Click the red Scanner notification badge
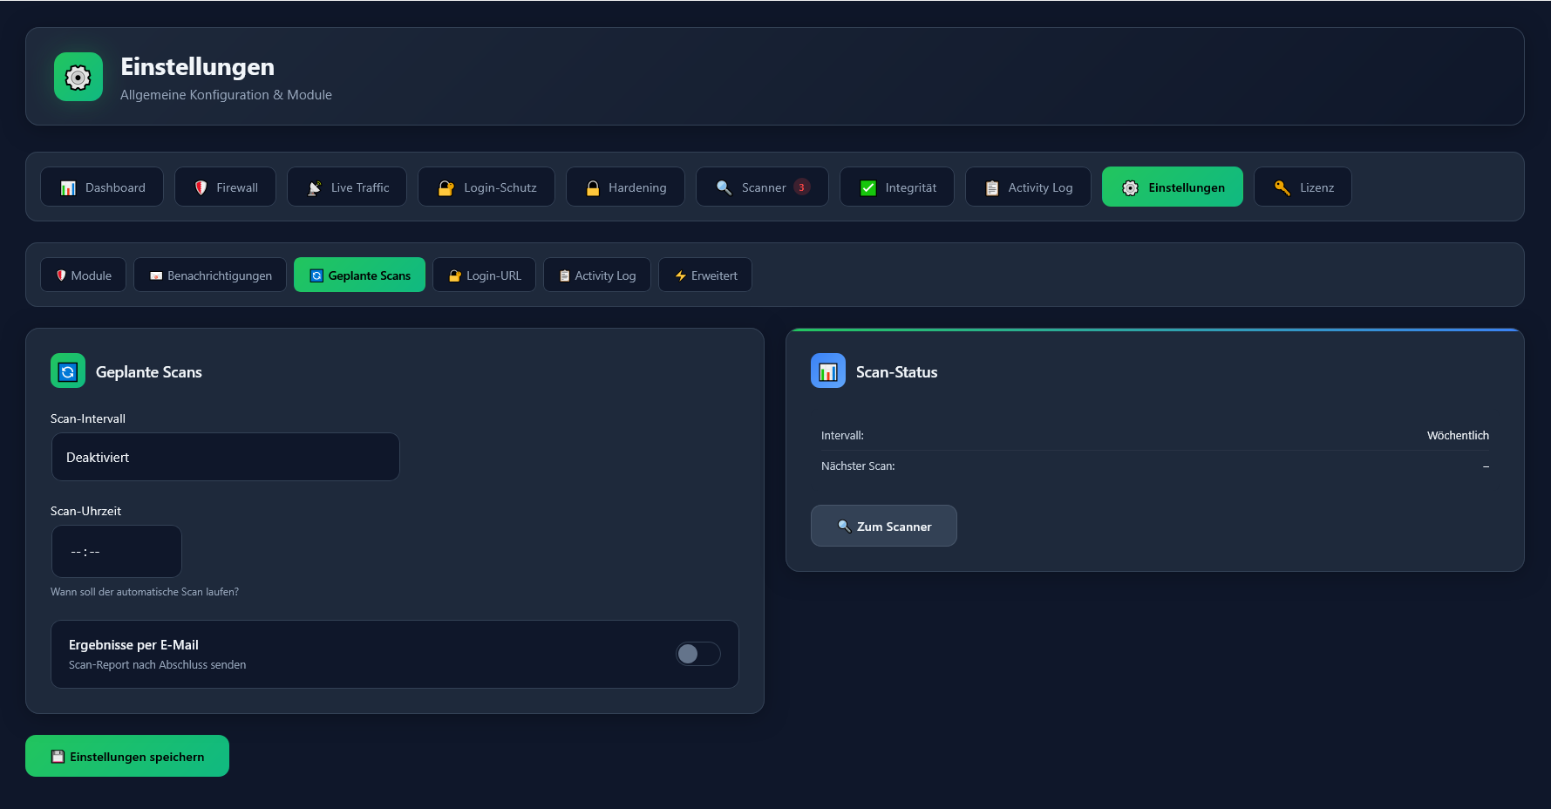 (802, 187)
